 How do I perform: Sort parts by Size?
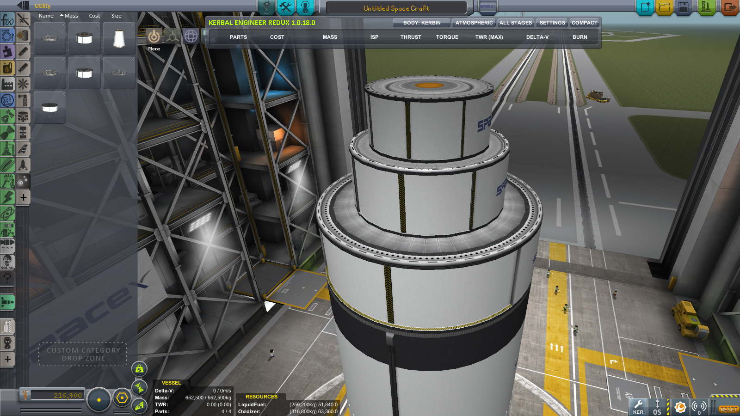coord(116,16)
